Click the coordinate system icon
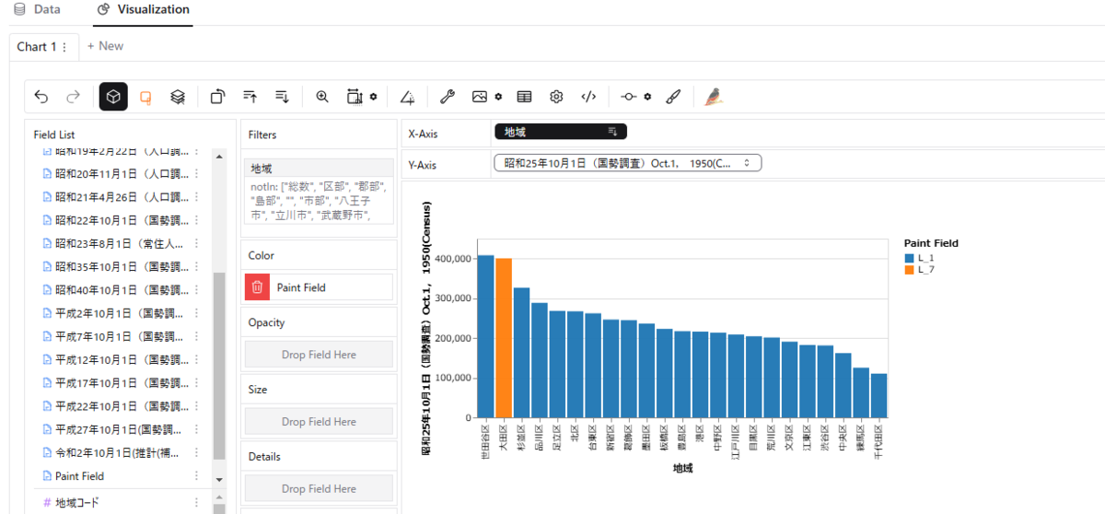 pos(629,97)
